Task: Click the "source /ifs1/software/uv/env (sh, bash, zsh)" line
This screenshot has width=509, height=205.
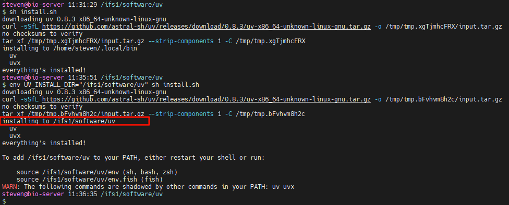Action: (97, 172)
